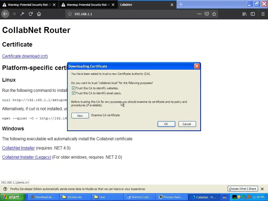Viewport: 268px width, 201px height.
Task: Switch to Directory Listi... taskbar window
Action: (x=140, y=197)
